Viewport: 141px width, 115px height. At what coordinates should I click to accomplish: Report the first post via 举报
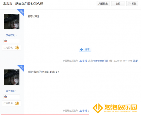tap(83, 61)
